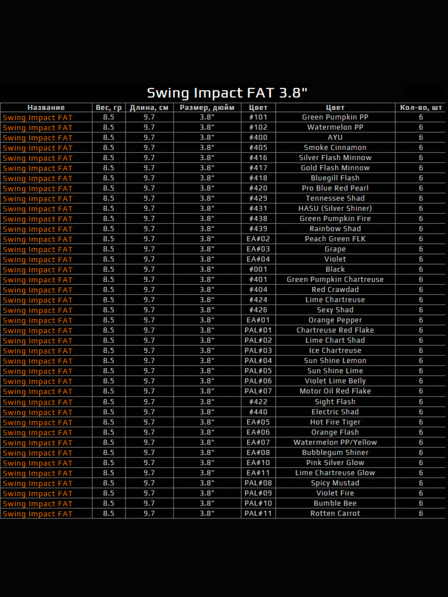This screenshot has height=597, width=448.
Task: Click the 'Chartreuse Red Flake' cell
Action: pos(336,330)
